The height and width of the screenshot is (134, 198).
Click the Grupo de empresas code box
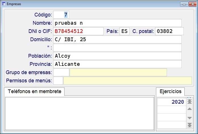coord(61,72)
